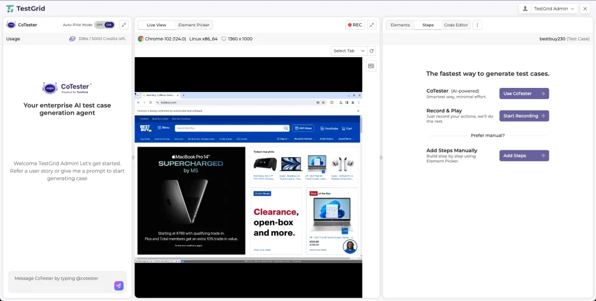Collapse the CoTester panel

coord(124,25)
